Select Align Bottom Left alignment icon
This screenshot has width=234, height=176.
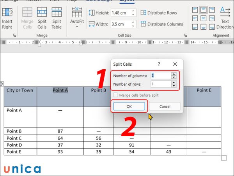click(195, 27)
